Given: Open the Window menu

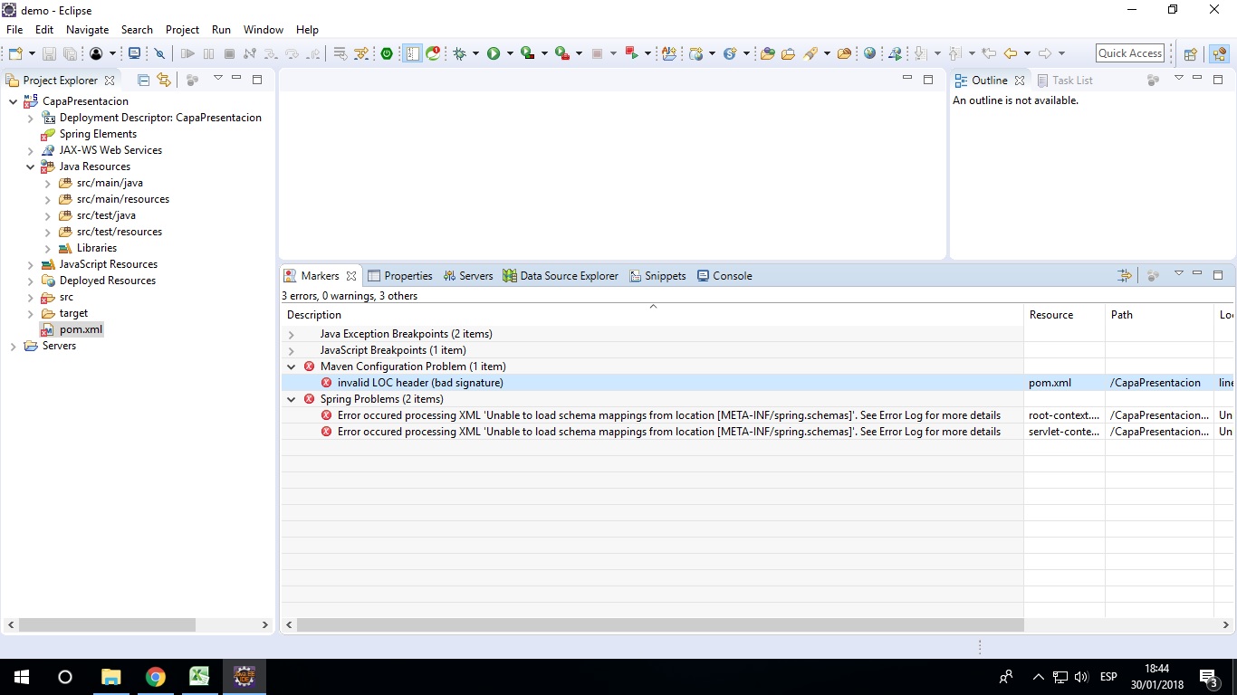Looking at the screenshot, I should (x=264, y=30).
